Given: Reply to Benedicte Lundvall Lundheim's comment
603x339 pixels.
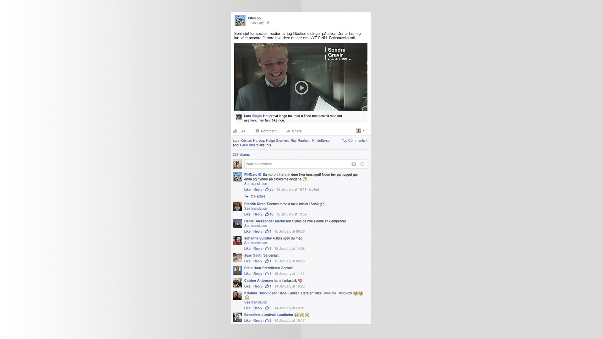Looking at the screenshot, I should (258, 321).
